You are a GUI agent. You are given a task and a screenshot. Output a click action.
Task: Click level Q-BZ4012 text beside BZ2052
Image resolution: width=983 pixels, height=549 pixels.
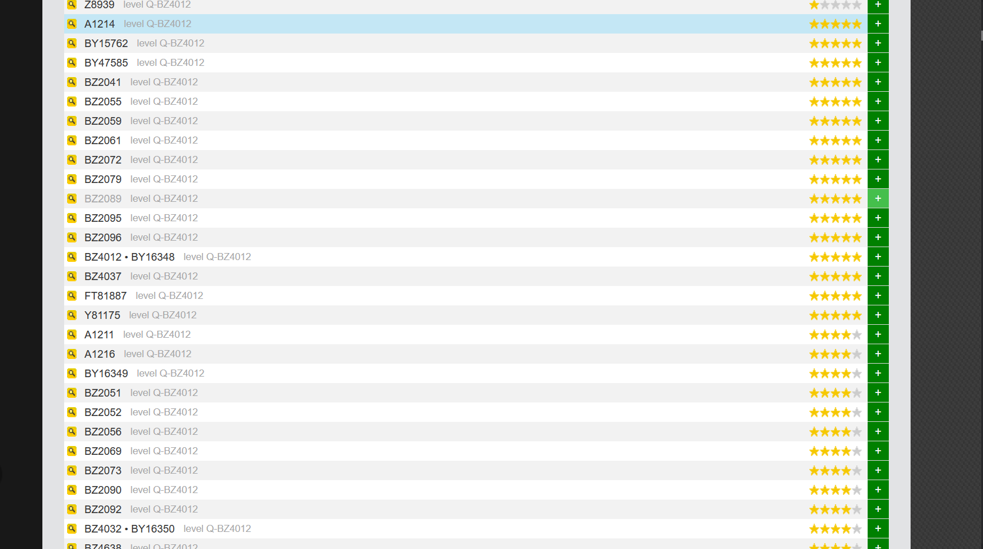coord(164,412)
